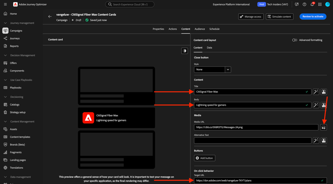Collapse the Journey management section

coord(5,23)
